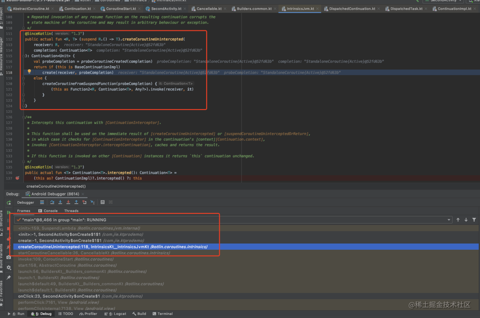Image resolution: width=480 pixels, height=318 pixels.
Task: Close the Android Debugger (8614) tab
Action: (83, 194)
